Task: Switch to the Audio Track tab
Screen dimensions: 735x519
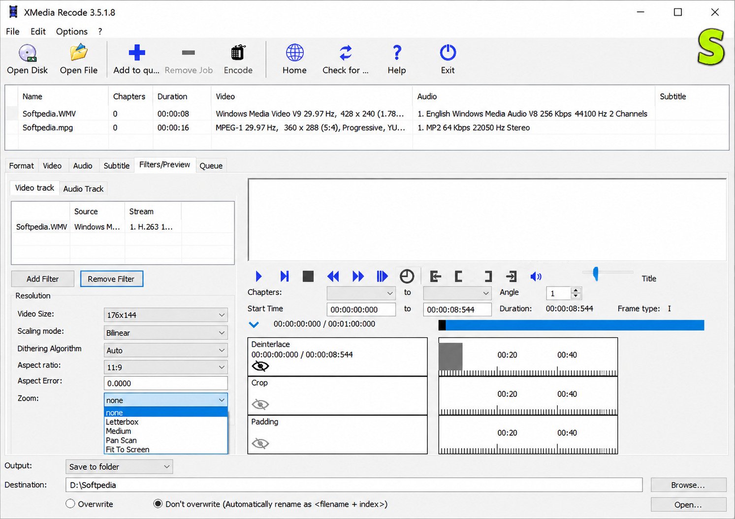Action: [83, 189]
